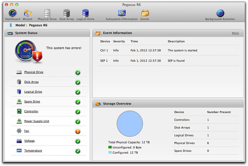Open the Temperature link
The width and height of the screenshot is (248, 166).
[33, 151]
